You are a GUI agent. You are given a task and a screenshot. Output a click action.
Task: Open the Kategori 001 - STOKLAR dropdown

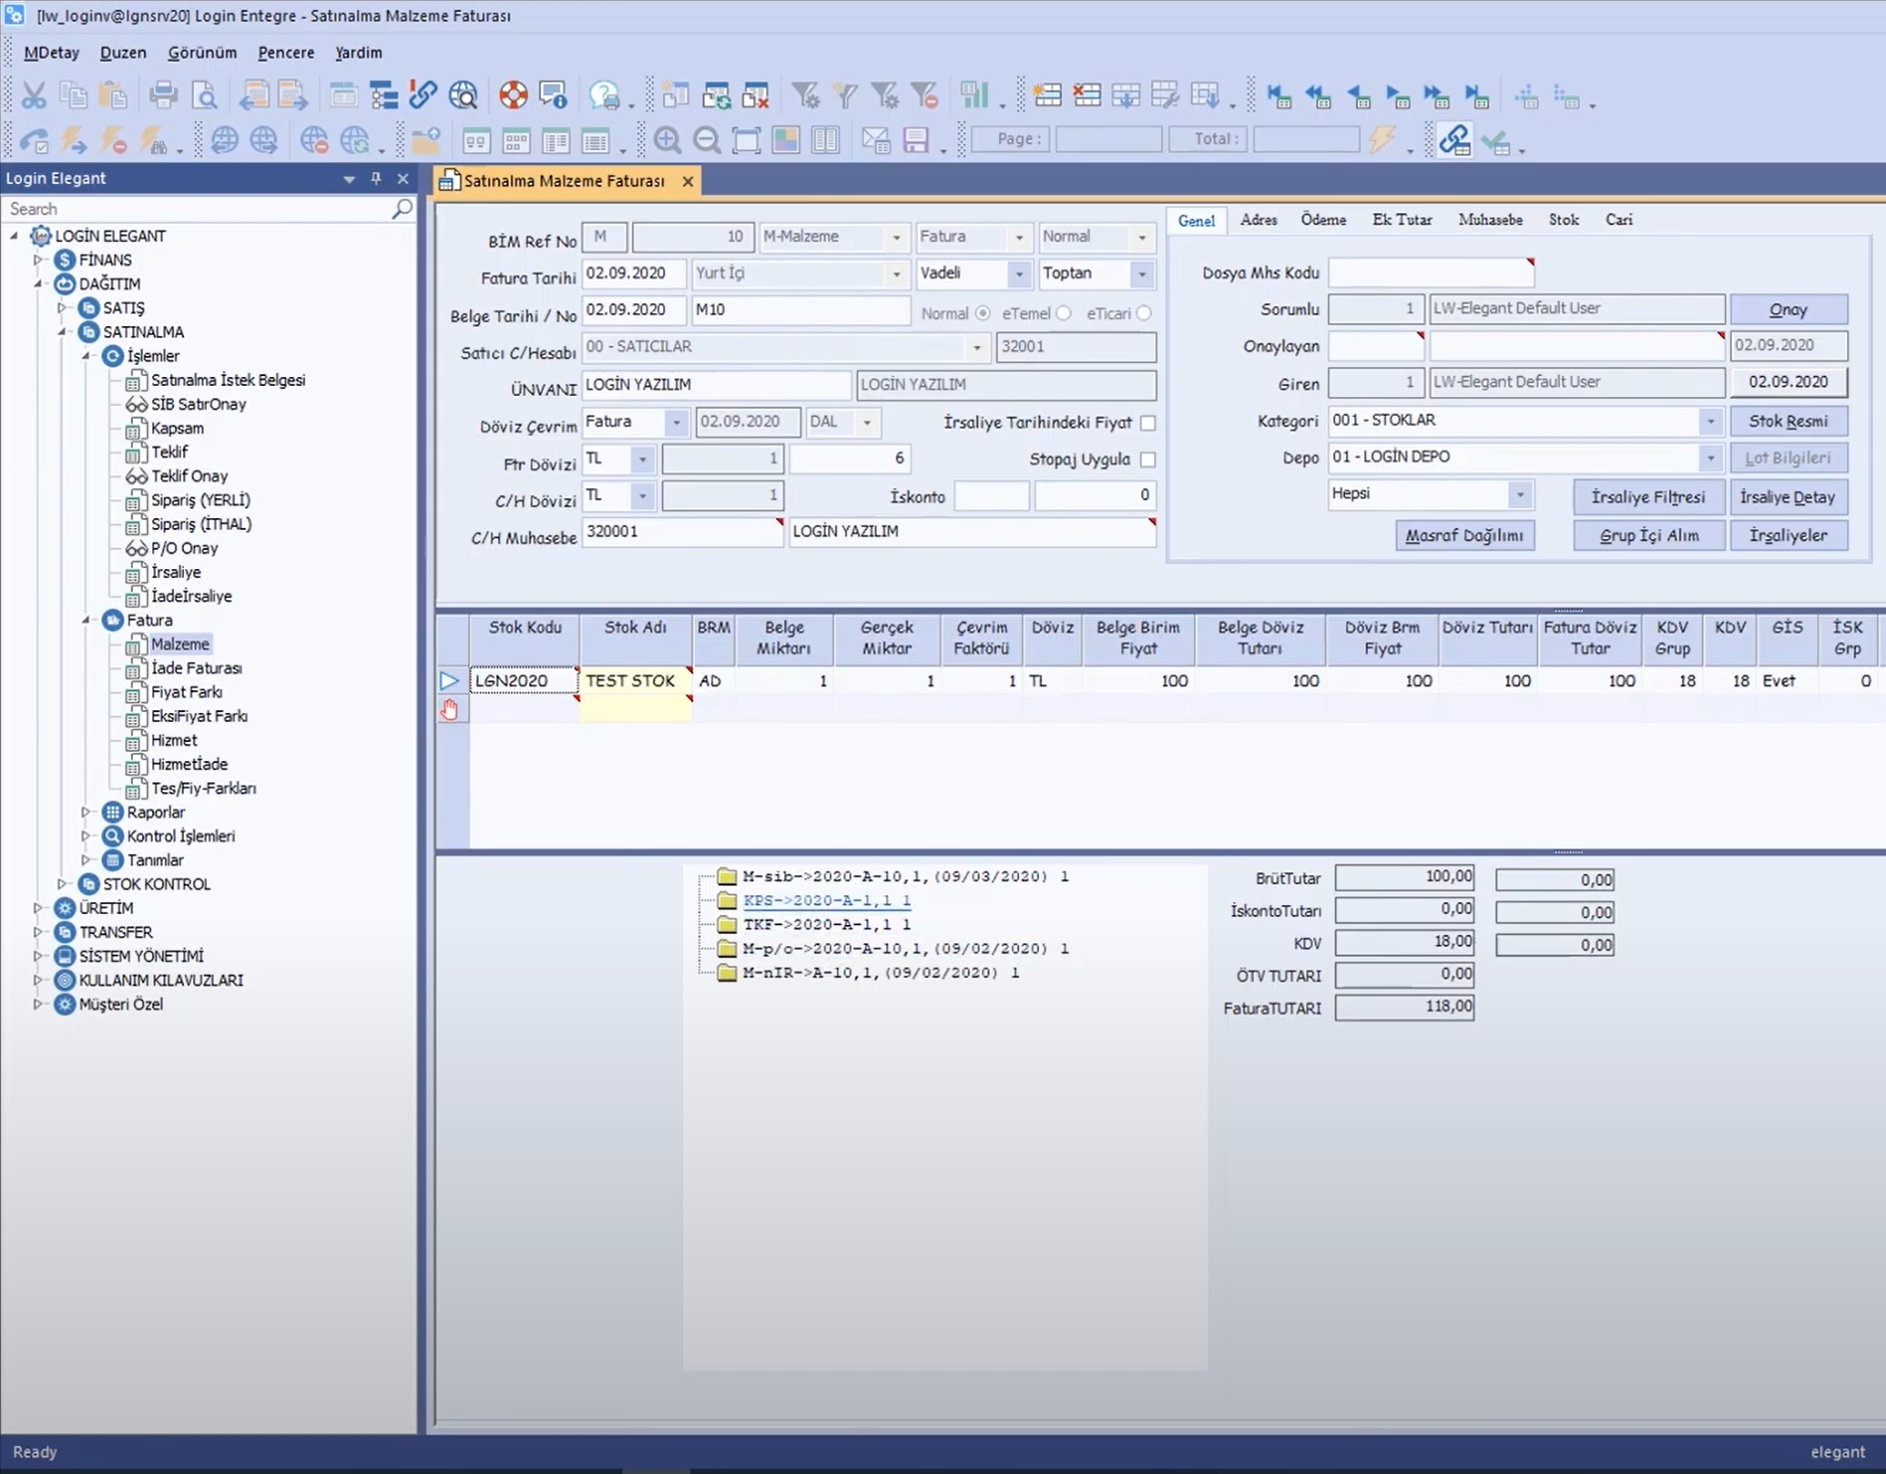click(x=1709, y=421)
